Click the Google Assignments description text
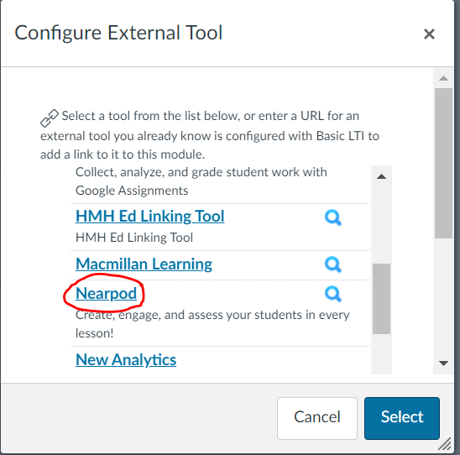This screenshot has width=460, height=455. [x=201, y=181]
